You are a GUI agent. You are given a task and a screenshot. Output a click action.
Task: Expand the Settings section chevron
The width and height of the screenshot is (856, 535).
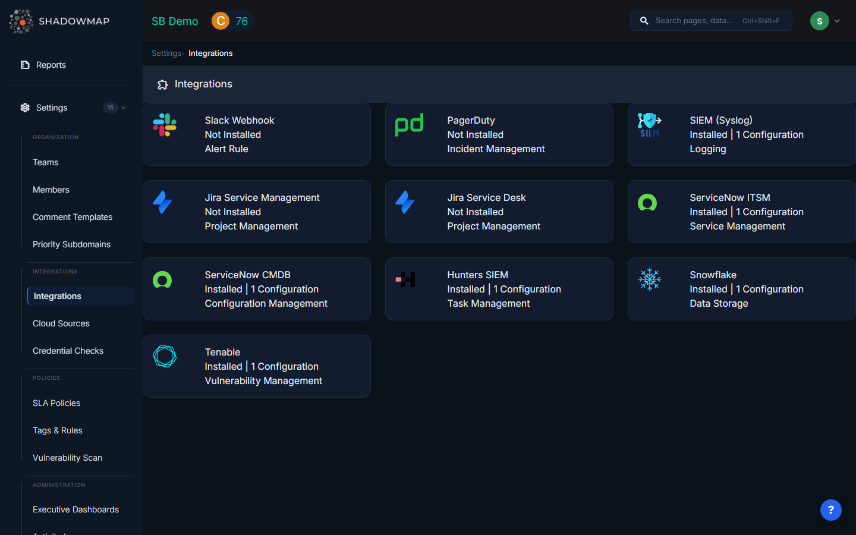(124, 108)
